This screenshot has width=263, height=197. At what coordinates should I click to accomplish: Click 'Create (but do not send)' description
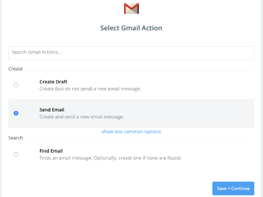point(90,89)
